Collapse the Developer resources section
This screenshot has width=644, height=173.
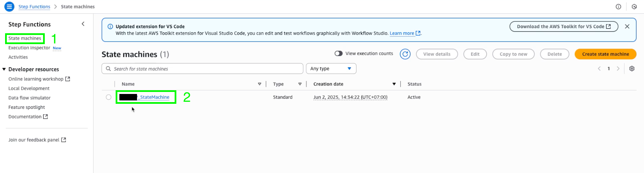(4, 69)
